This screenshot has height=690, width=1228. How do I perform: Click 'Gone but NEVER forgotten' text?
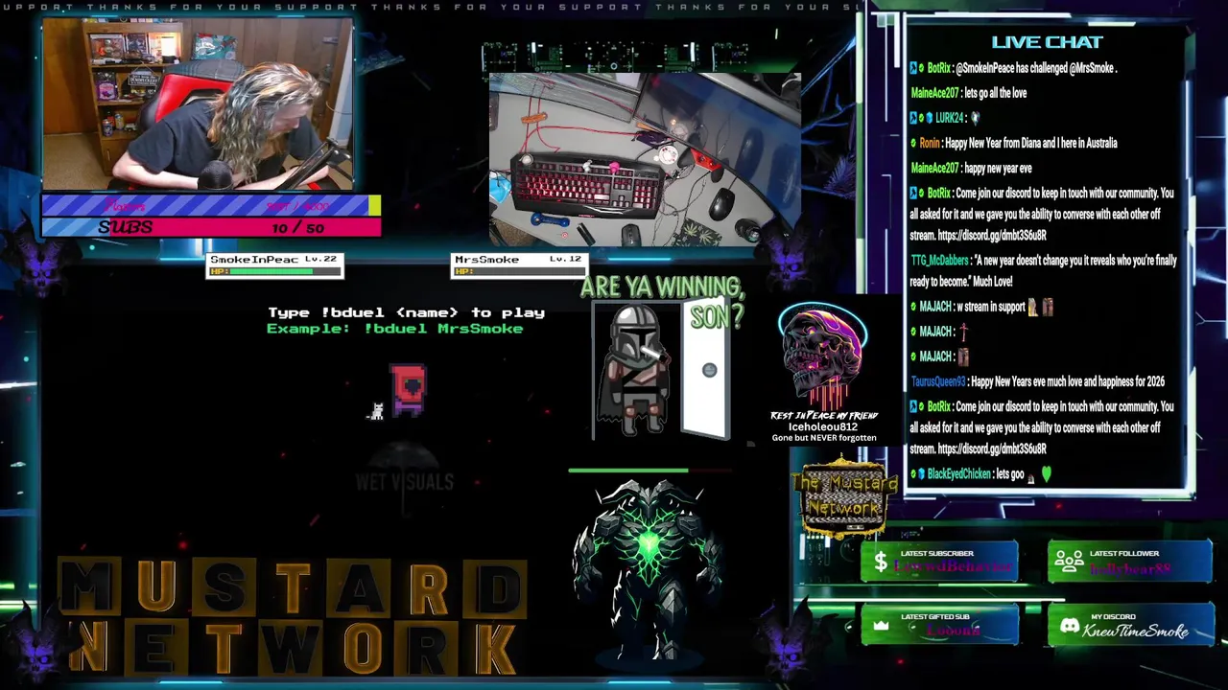(x=824, y=438)
